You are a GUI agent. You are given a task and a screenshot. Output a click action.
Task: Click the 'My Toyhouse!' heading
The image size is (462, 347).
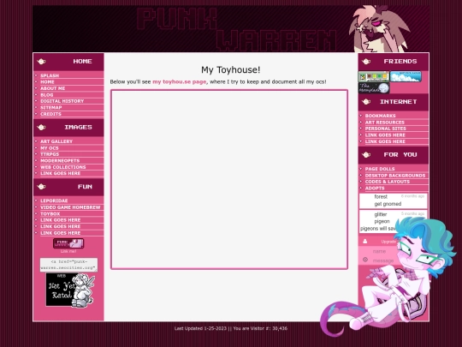(231, 70)
